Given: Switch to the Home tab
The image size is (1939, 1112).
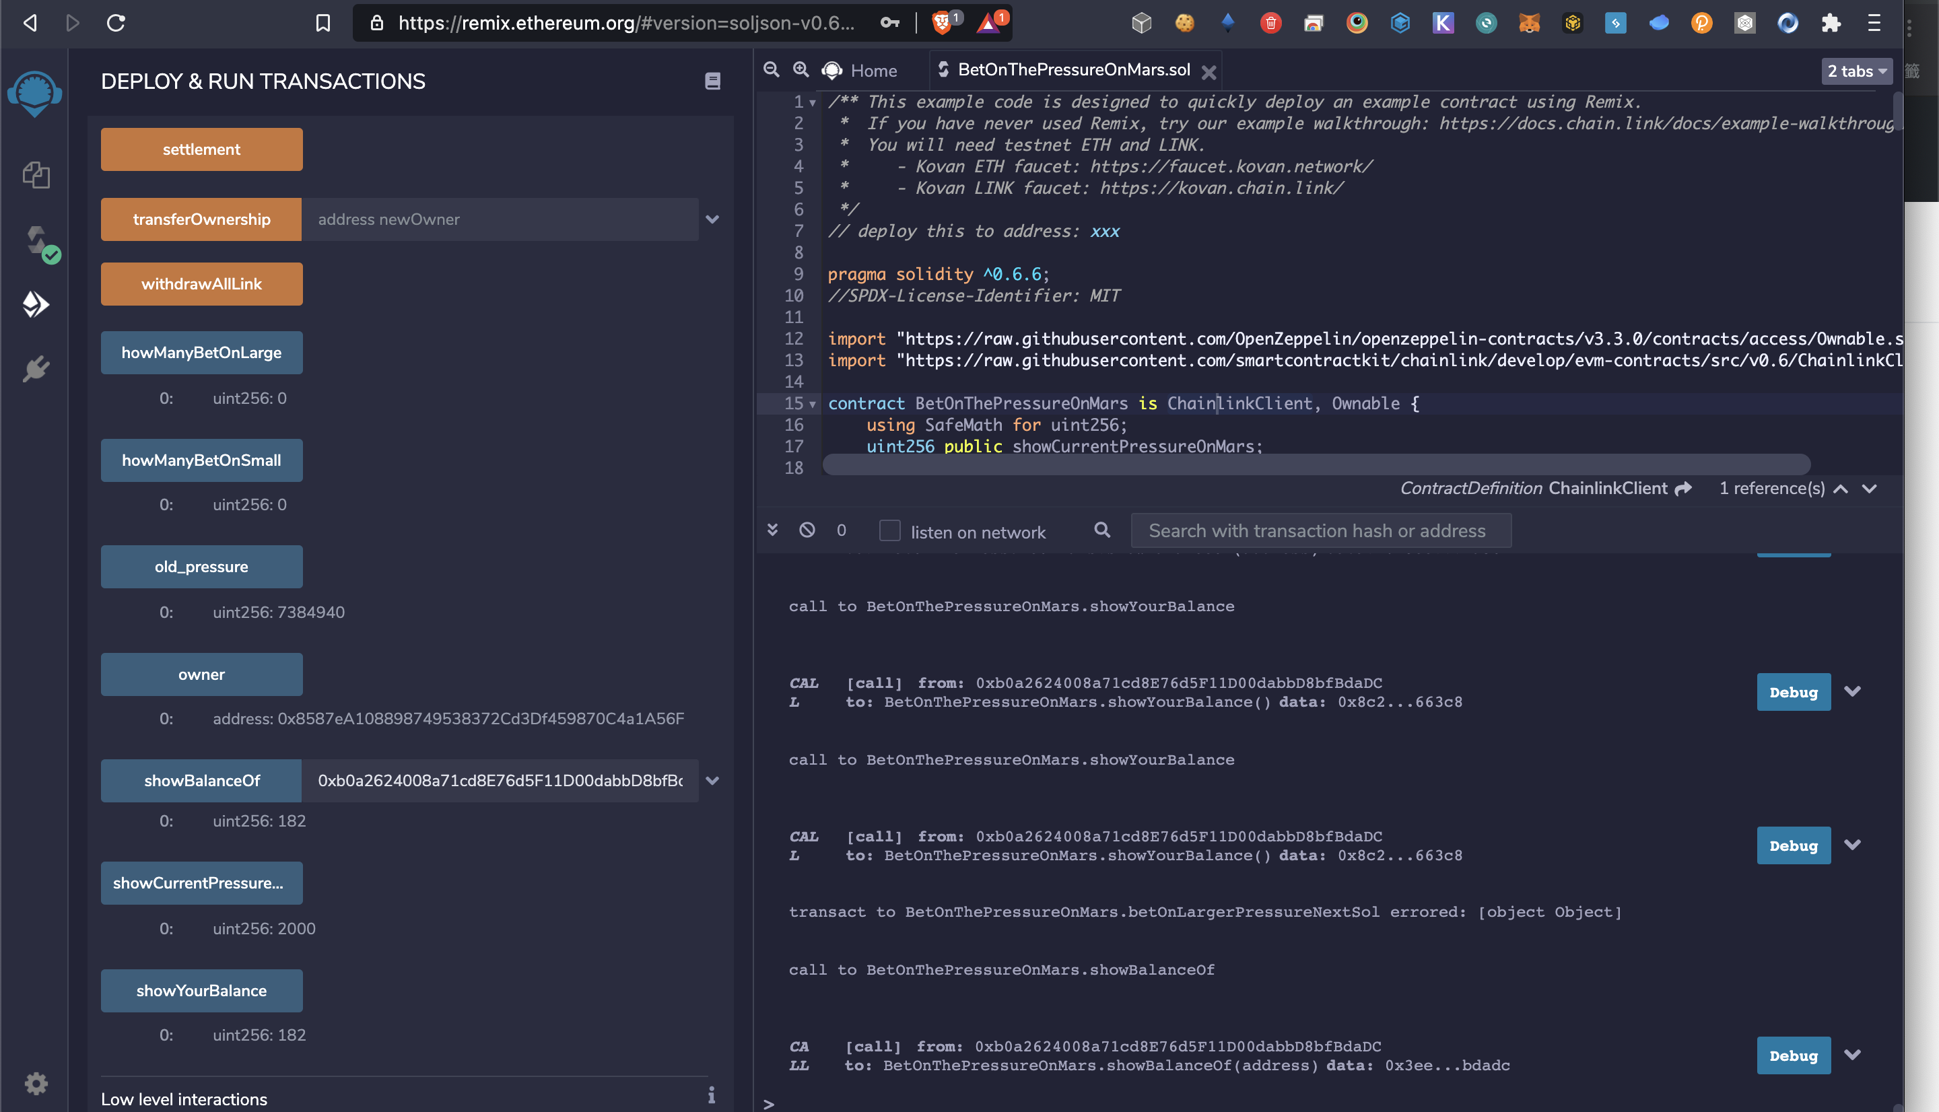Looking at the screenshot, I should (873, 70).
